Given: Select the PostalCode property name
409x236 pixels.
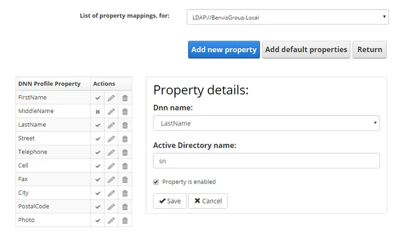Looking at the screenshot, I should (x=34, y=207).
